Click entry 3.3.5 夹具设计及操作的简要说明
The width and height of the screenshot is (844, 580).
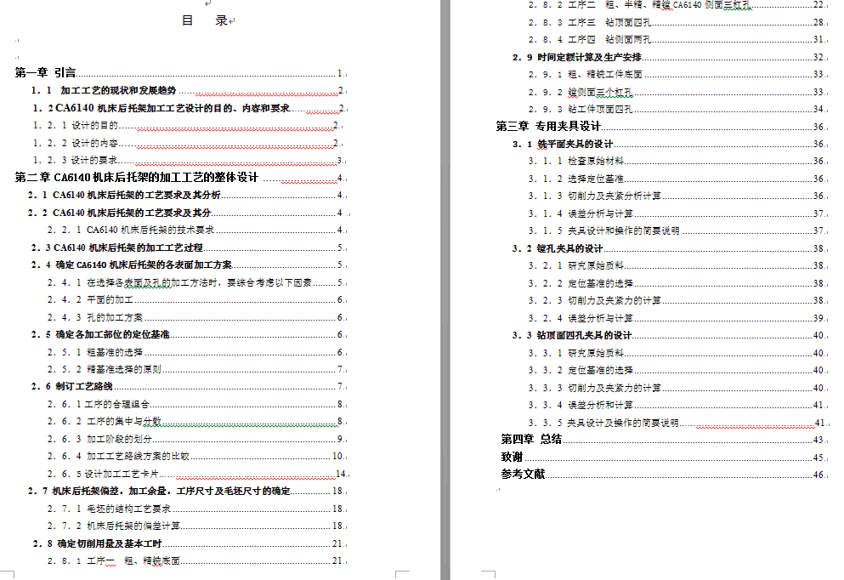677,423
